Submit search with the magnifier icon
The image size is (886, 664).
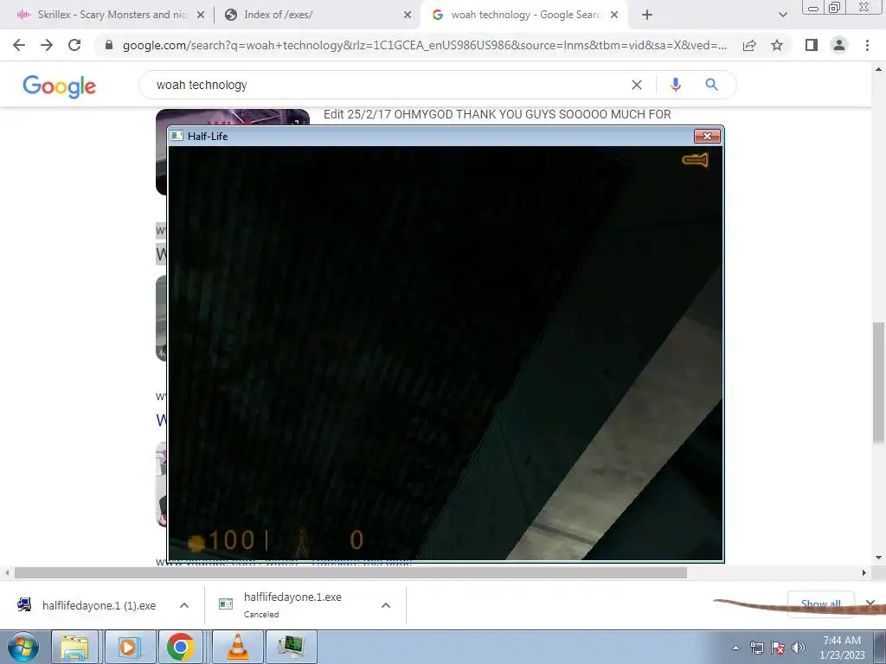711,85
